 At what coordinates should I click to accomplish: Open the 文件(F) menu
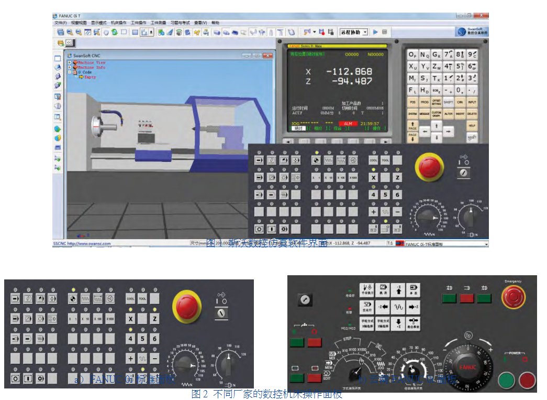coord(60,23)
